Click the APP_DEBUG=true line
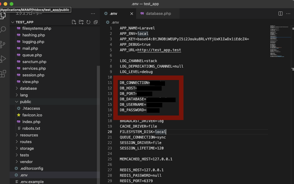 click(x=135, y=45)
